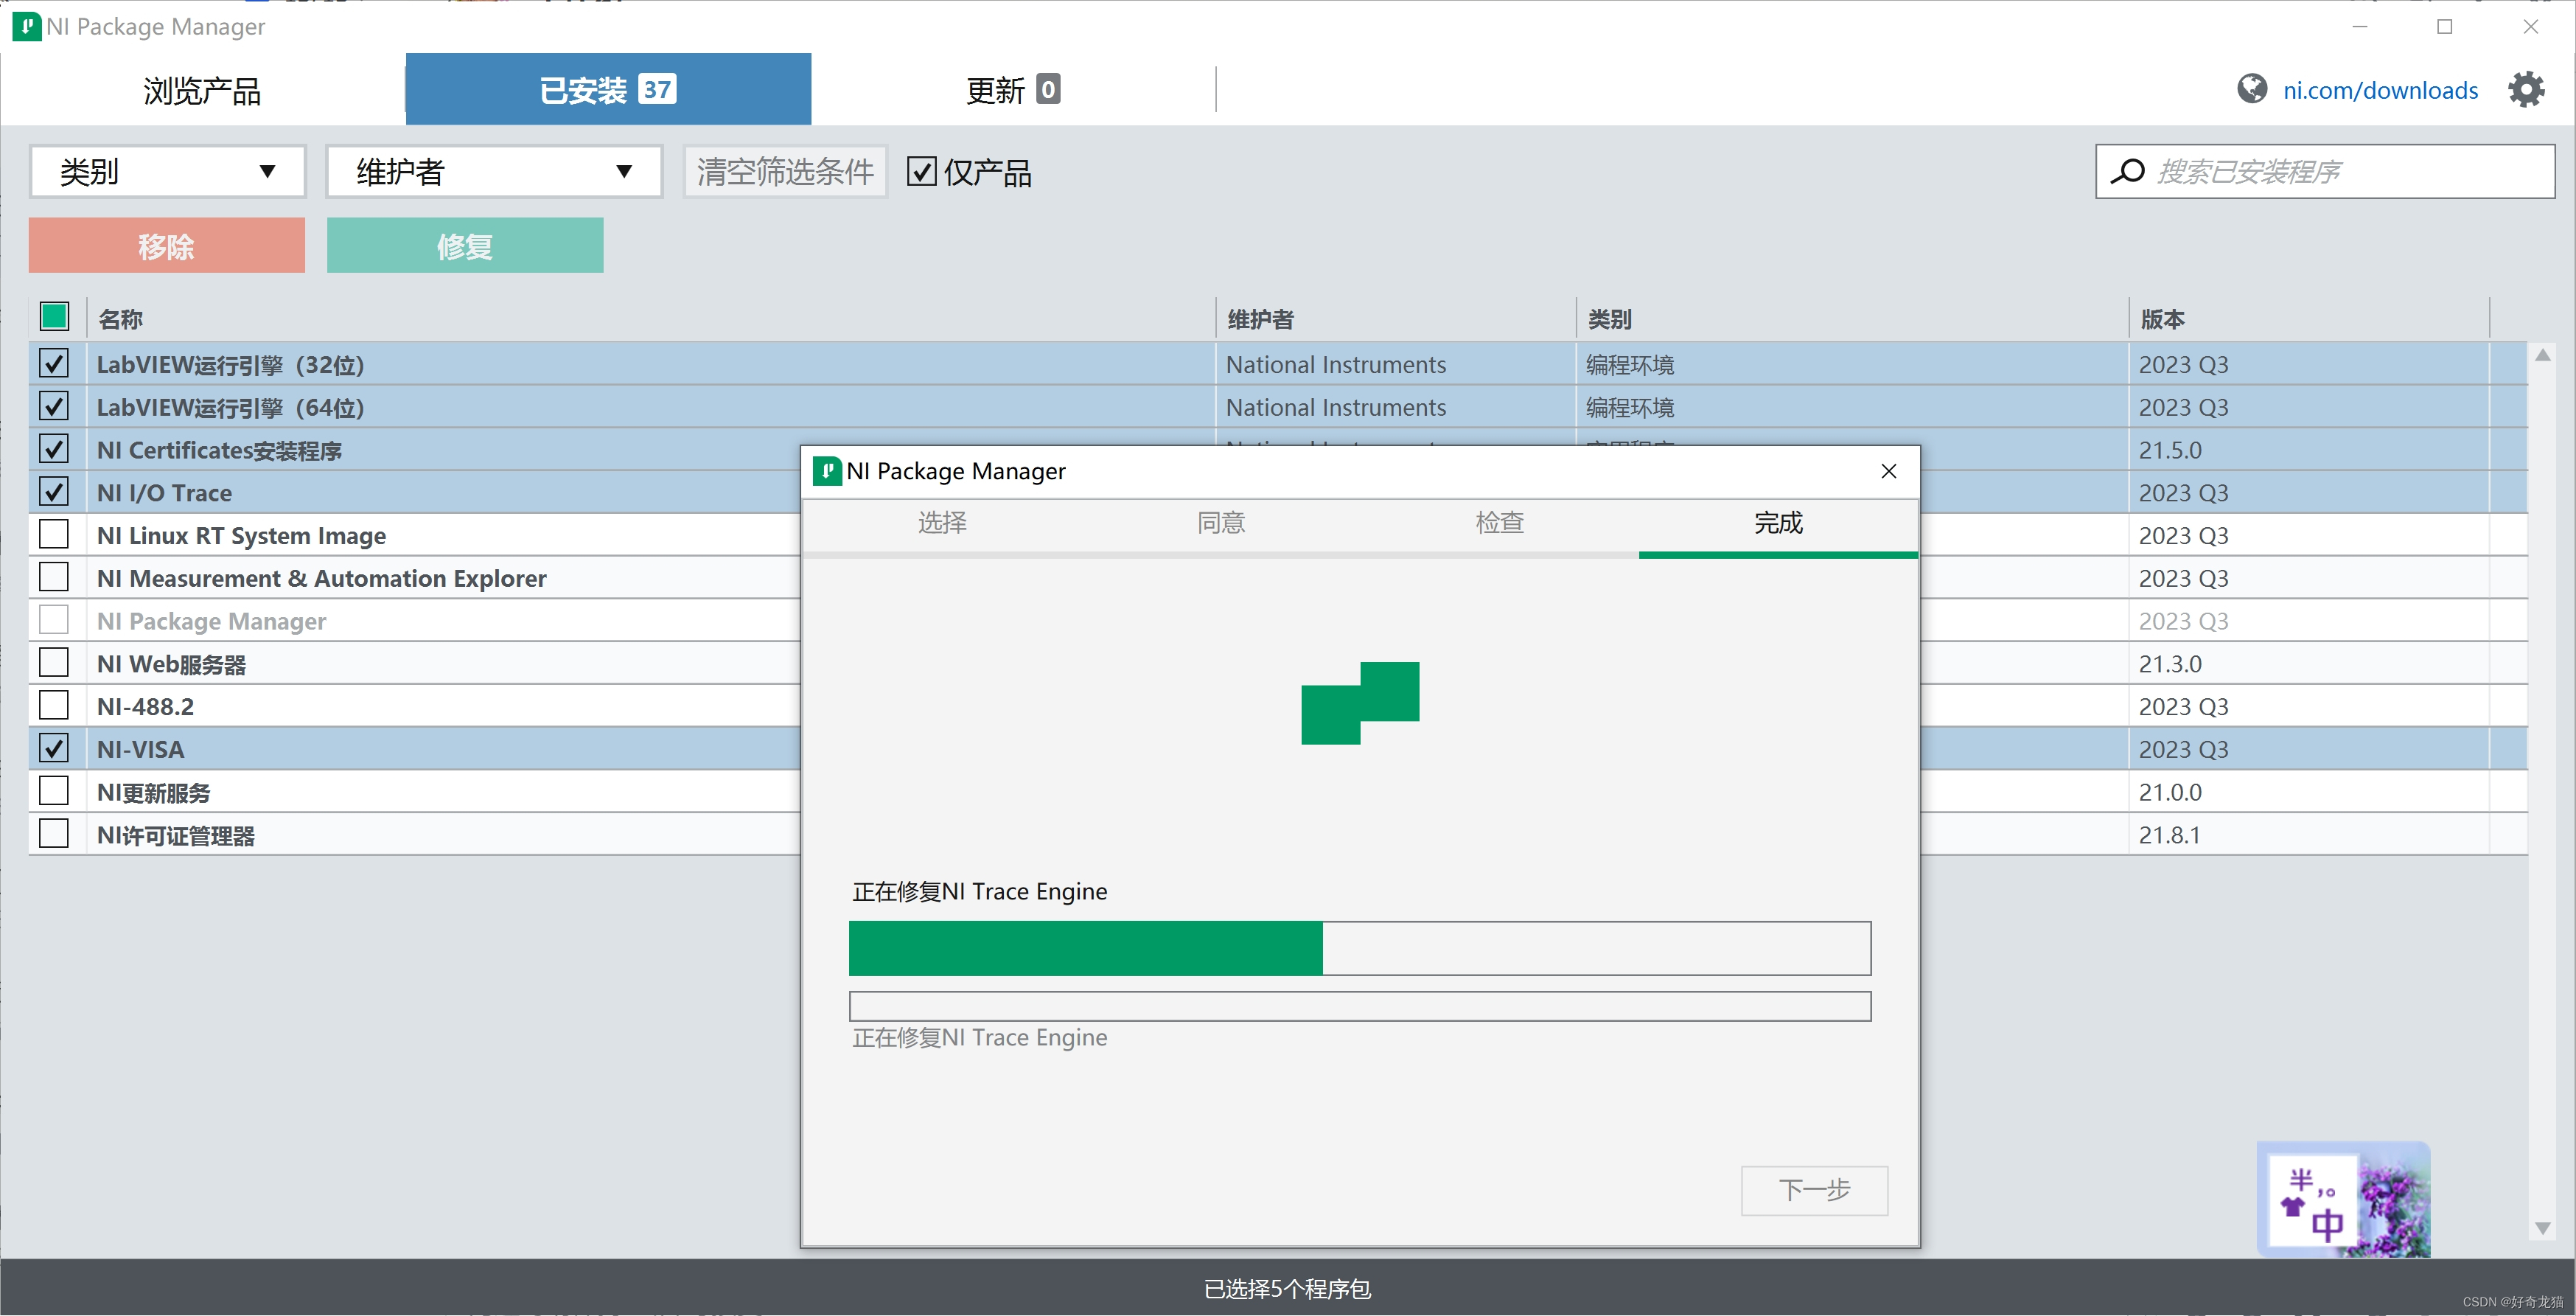Click the green NI logo in dialog center
Image resolution: width=2576 pixels, height=1316 pixels.
click(1360, 703)
